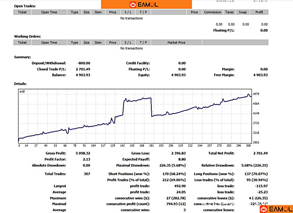The width and height of the screenshot is (293, 213).
Task: Sort Open Trades by the Ticket column header
Action: coord(22,12)
